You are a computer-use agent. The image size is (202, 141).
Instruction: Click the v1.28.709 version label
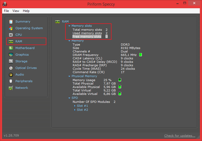point(11,135)
